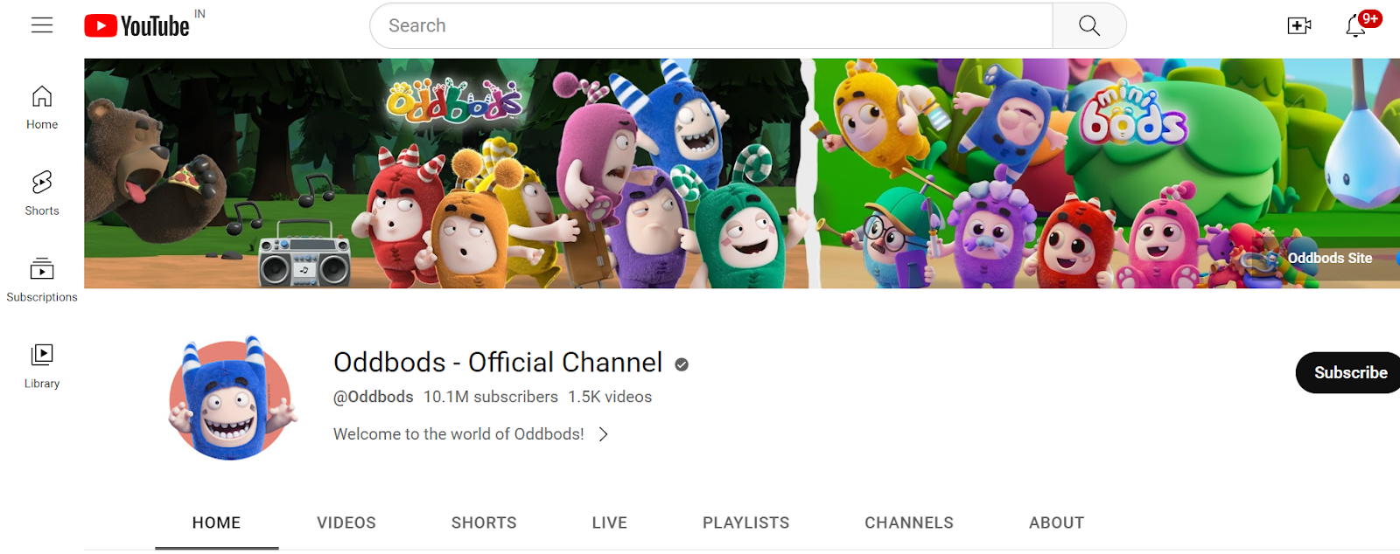Viewport: 1400px width, 554px height.
Task: Open the Create video icon
Action: pyautogui.click(x=1299, y=25)
